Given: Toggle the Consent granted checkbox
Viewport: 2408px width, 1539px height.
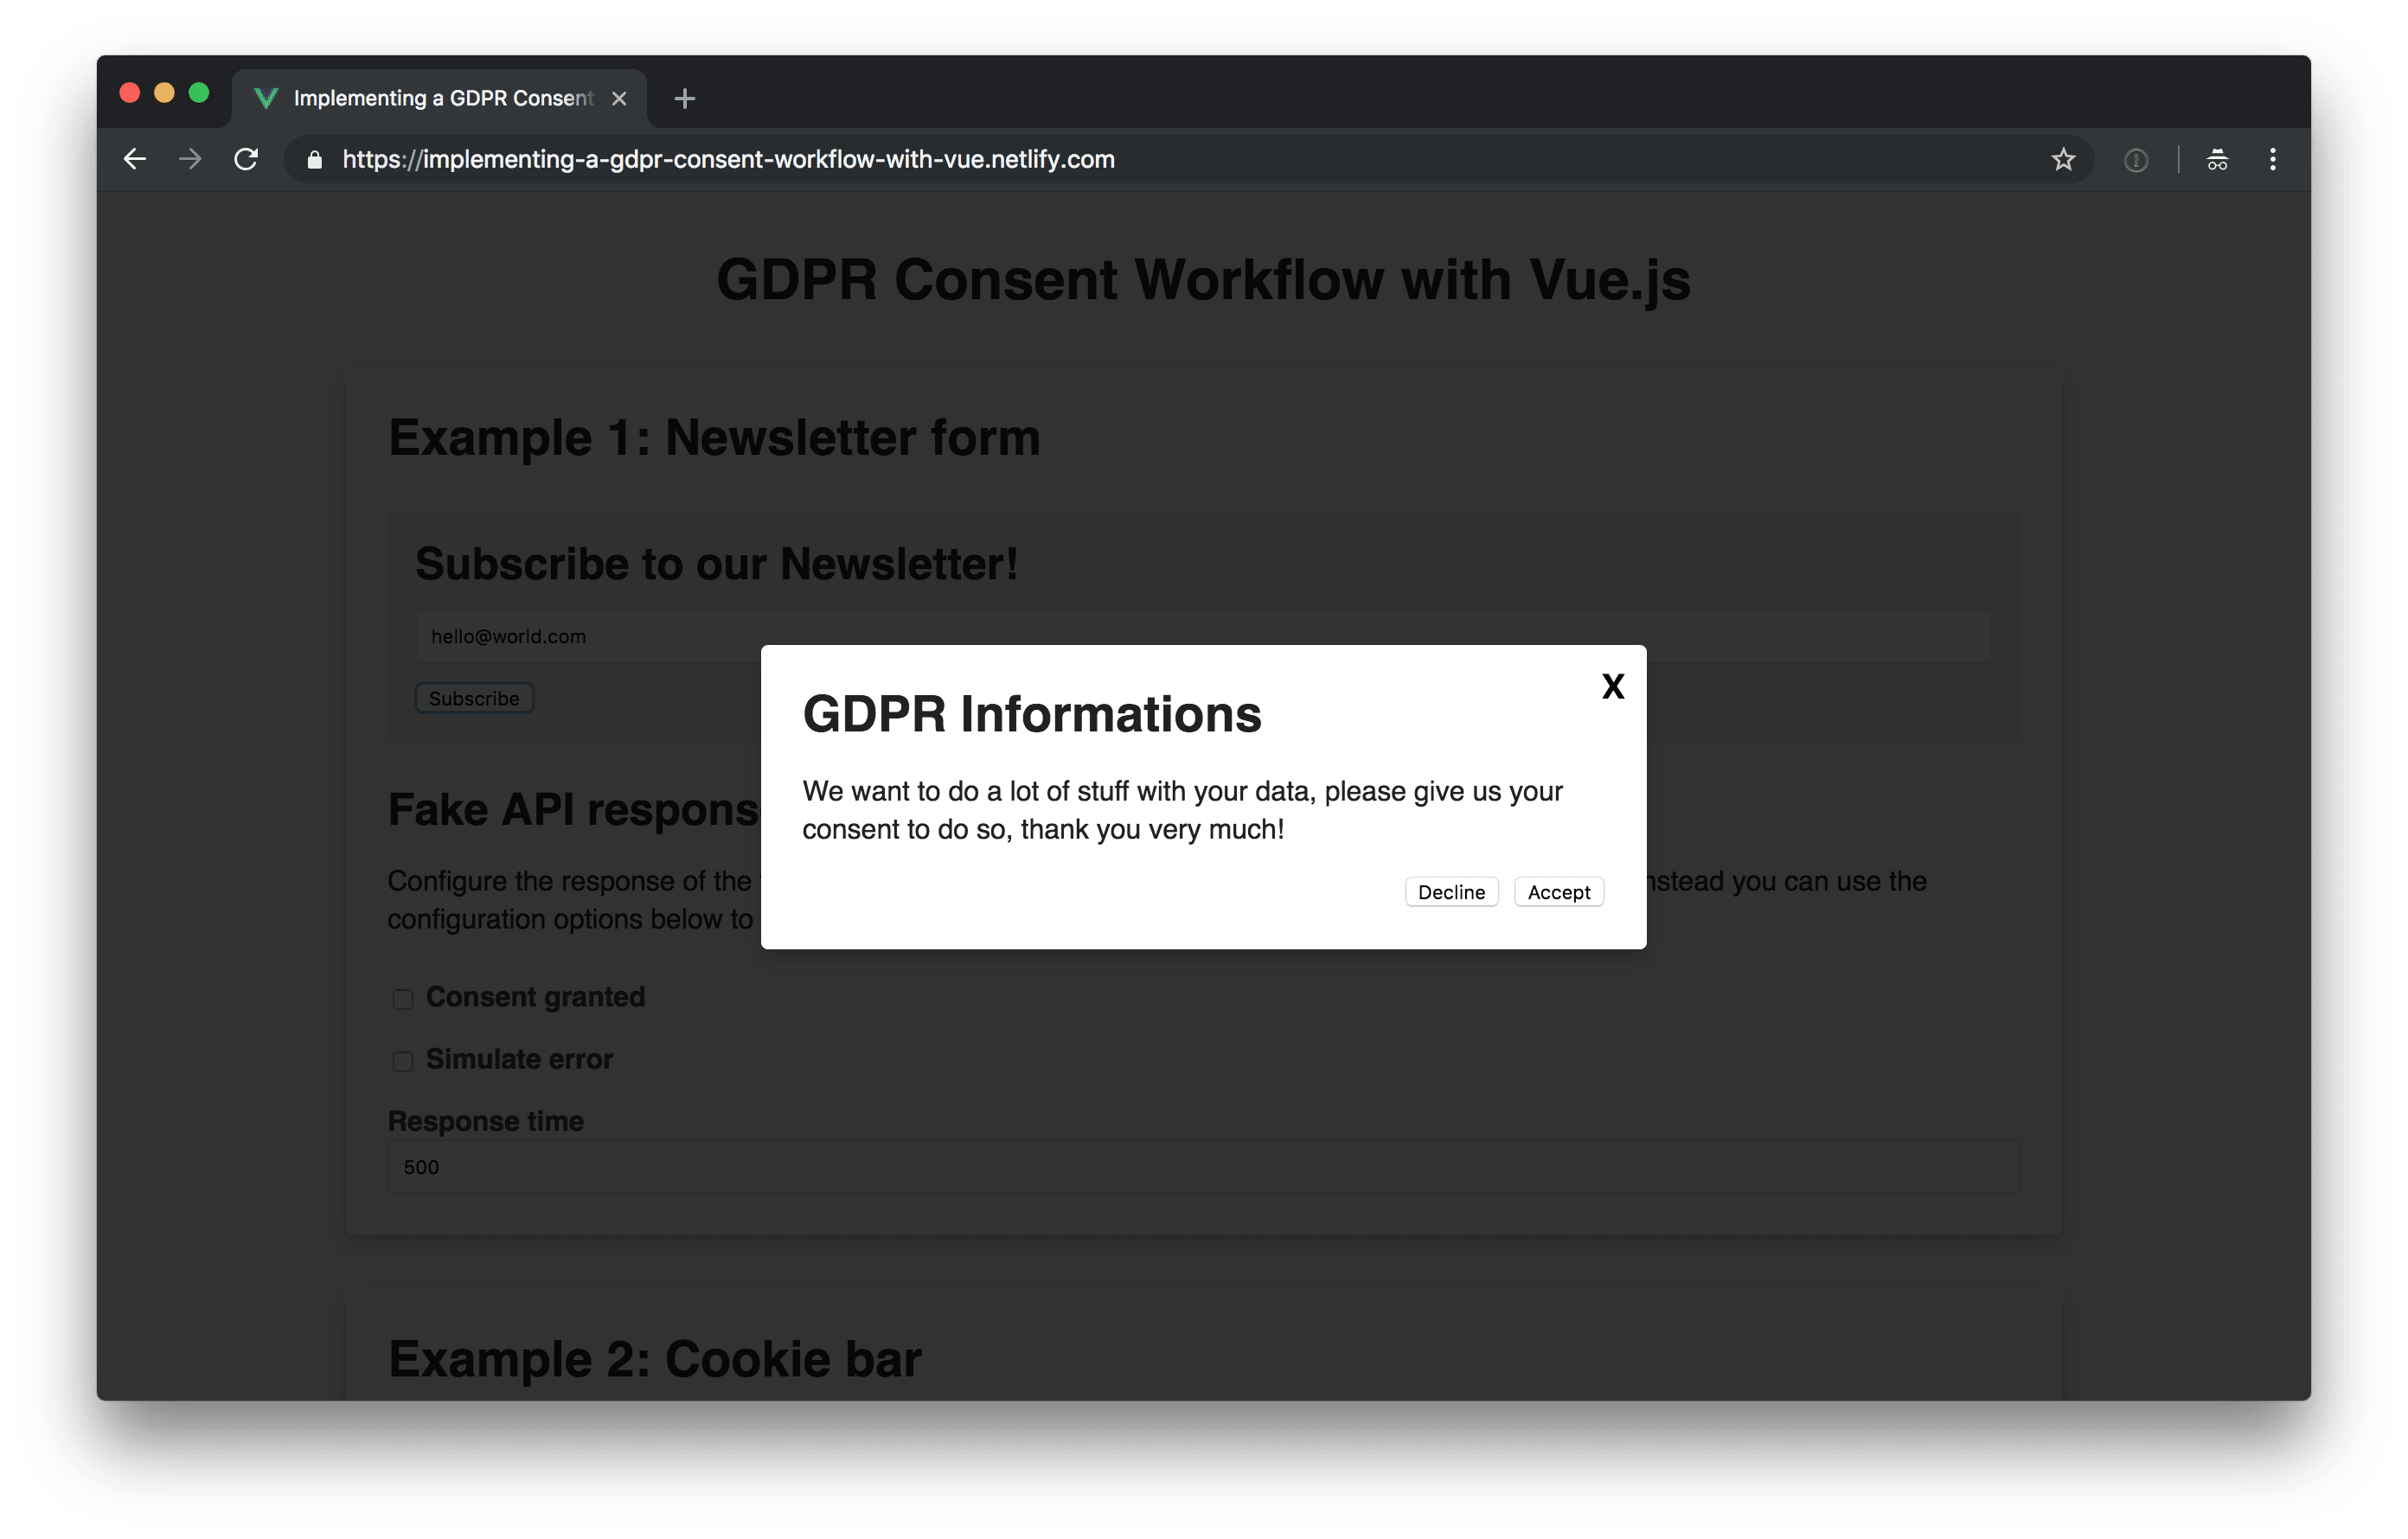Looking at the screenshot, I should coord(403,999).
